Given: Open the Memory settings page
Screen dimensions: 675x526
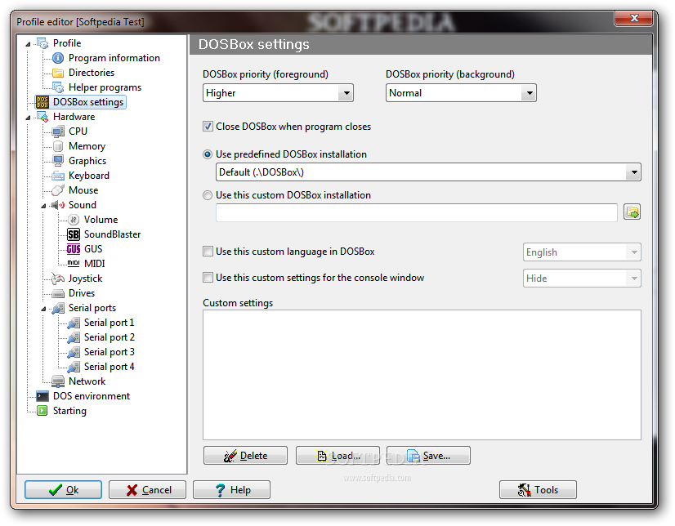Looking at the screenshot, I should pos(87,146).
